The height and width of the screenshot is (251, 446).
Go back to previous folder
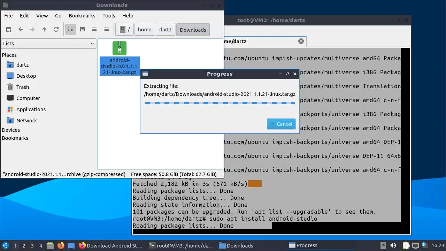click(x=21, y=30)
